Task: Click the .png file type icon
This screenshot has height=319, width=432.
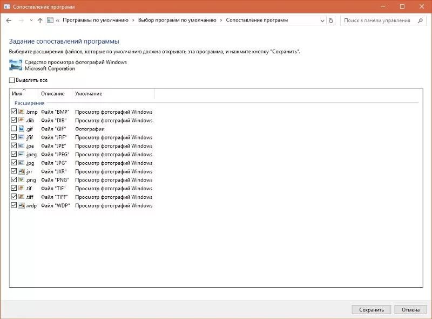Action: pyautogui.click(x=22, y=180)
